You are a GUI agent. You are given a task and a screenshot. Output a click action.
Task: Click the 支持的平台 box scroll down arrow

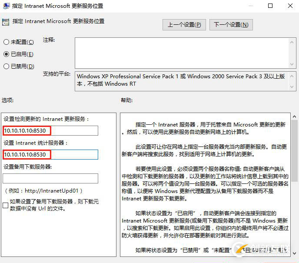292,87
